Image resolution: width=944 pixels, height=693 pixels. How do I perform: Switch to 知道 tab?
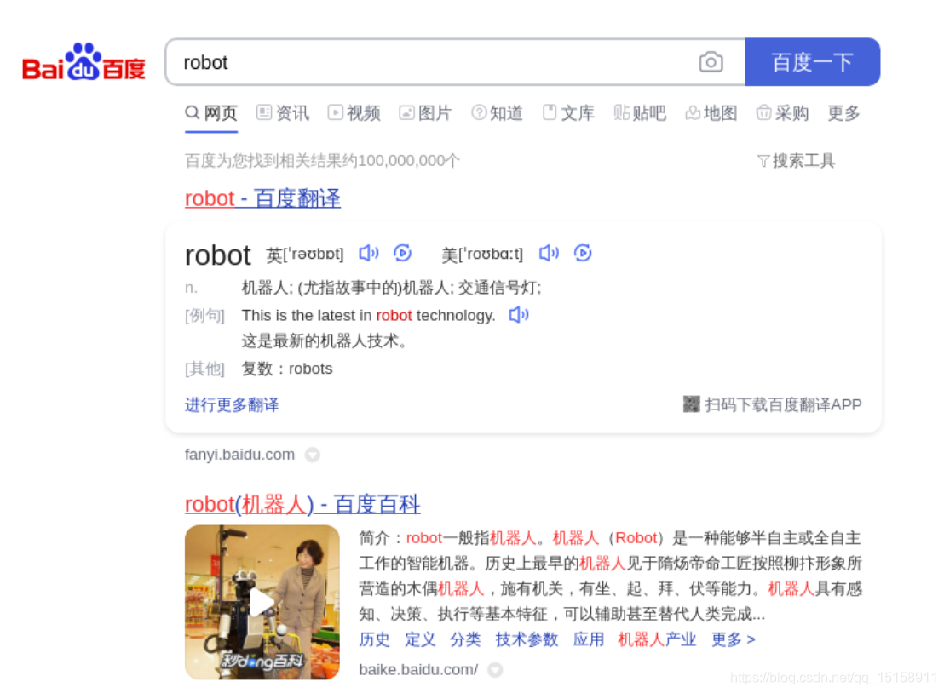click(x=498, y=113)
